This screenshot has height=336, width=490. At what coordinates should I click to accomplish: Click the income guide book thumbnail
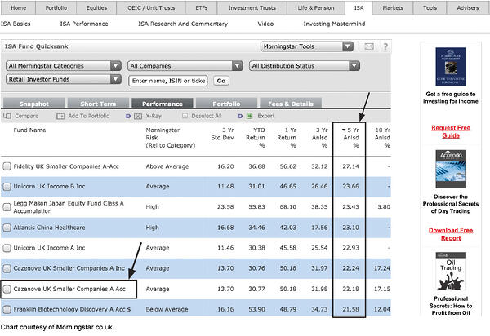pos(451,66)
